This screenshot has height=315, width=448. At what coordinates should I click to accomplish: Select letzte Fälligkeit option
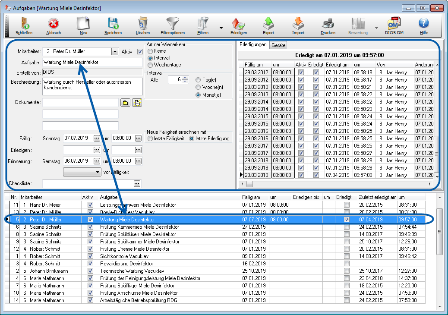pyautogui.click(x=150, y=139)
